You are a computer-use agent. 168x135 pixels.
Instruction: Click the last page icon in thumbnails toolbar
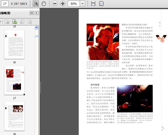[x=29, y=22]
